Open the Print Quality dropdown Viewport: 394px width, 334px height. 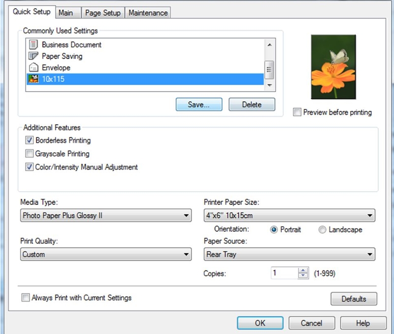tap(106, 254)
